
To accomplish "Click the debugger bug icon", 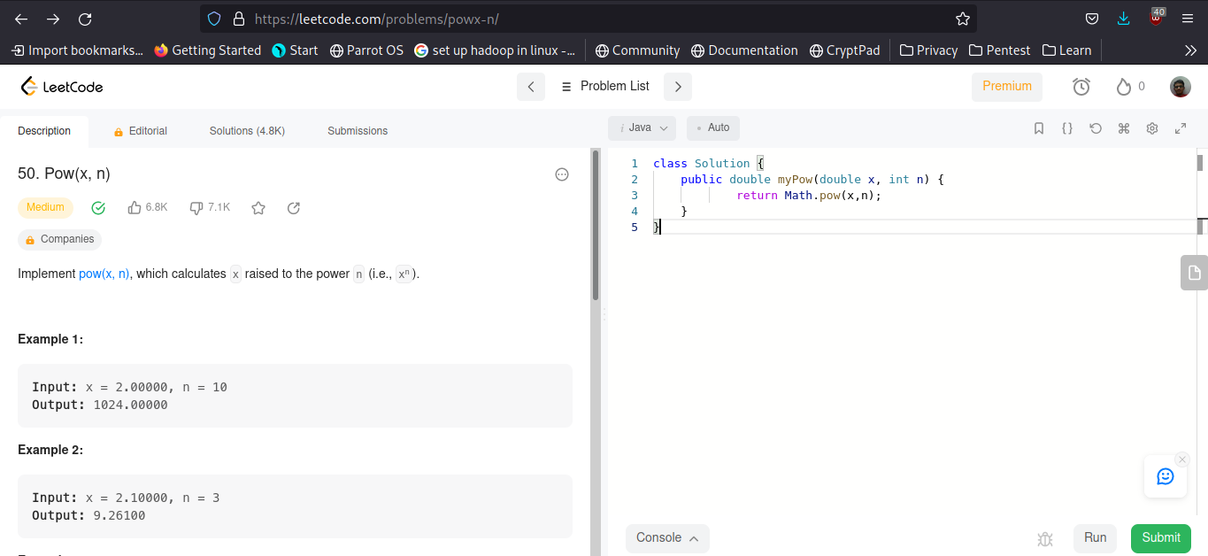I will (x=1045, y=538).
